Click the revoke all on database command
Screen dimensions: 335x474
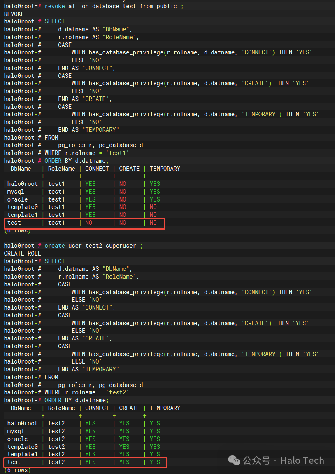[x=114, y=6]
